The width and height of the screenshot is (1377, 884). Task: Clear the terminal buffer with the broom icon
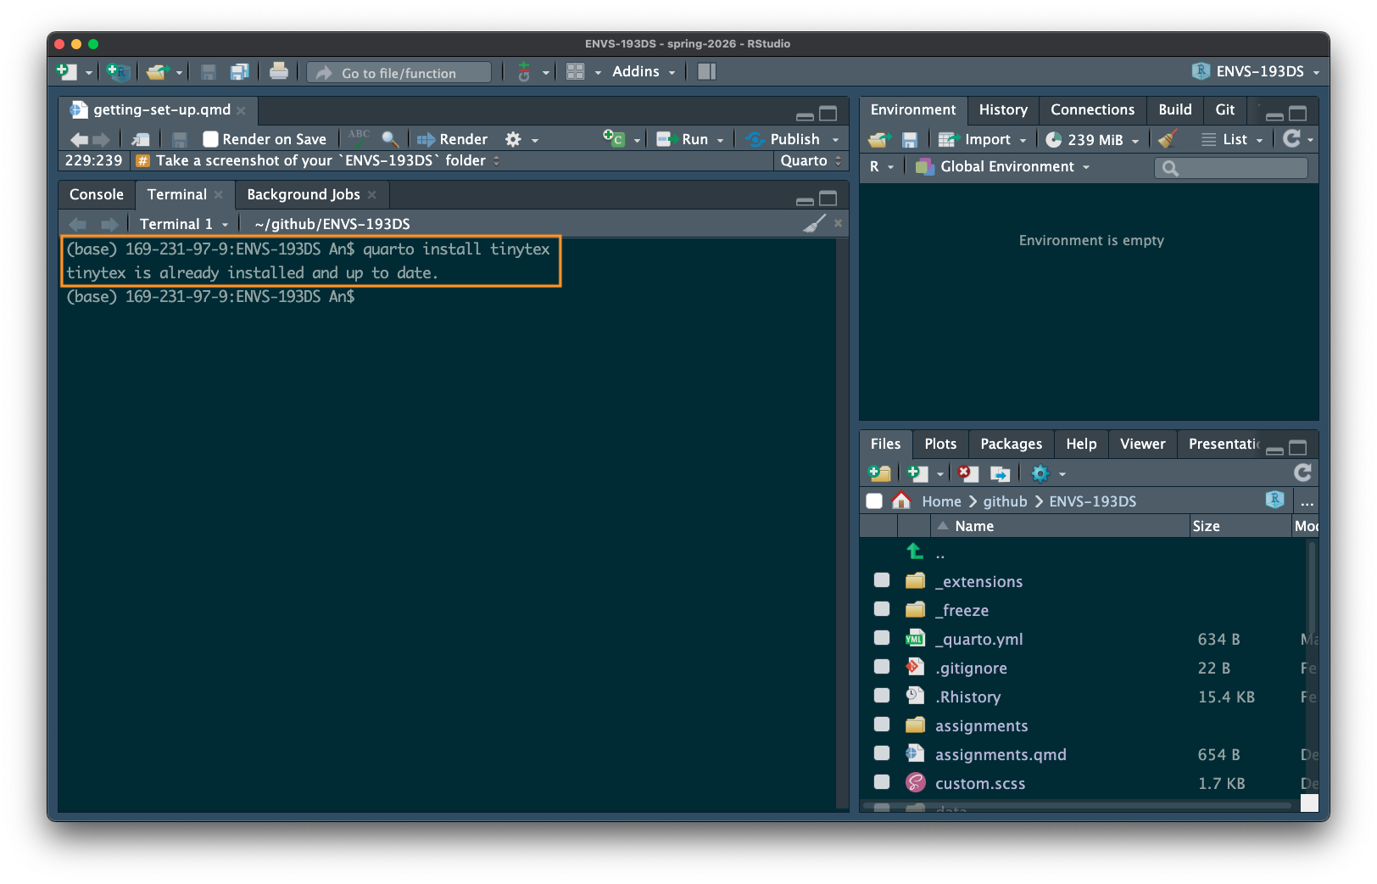click(814, 224)
